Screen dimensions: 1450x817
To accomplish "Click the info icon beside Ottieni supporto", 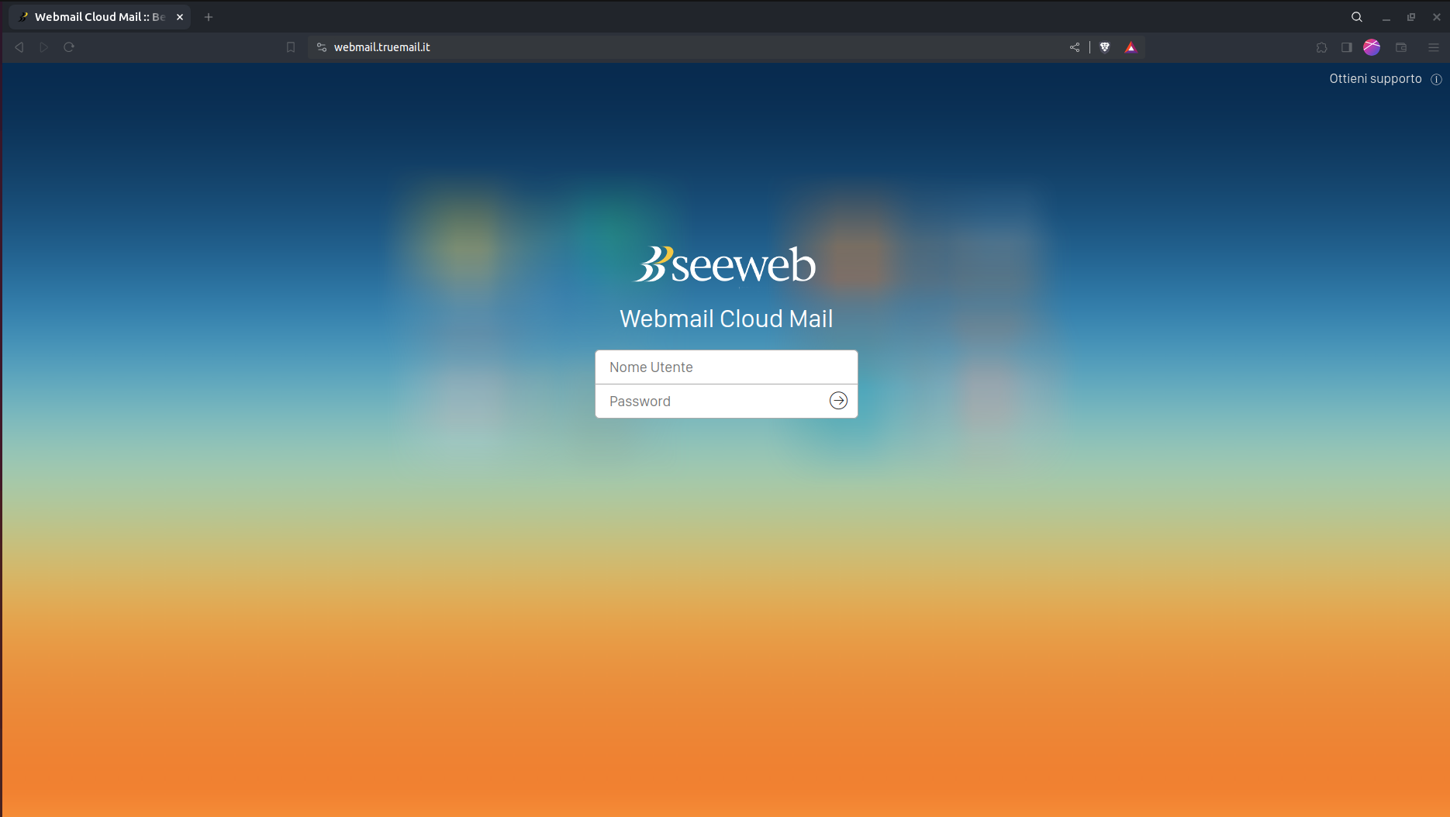I will click(1436, 79).
